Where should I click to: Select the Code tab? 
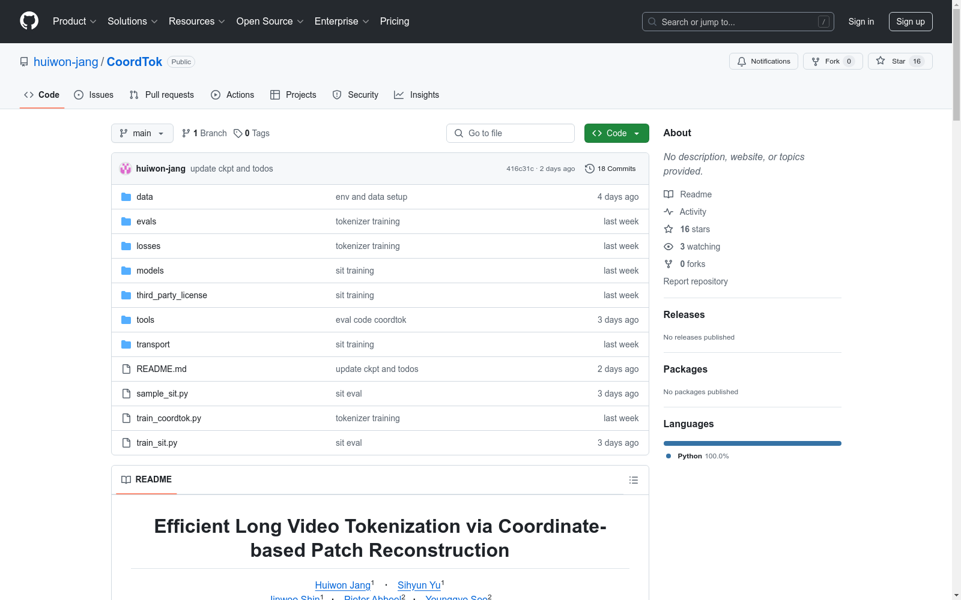[42, 95]
